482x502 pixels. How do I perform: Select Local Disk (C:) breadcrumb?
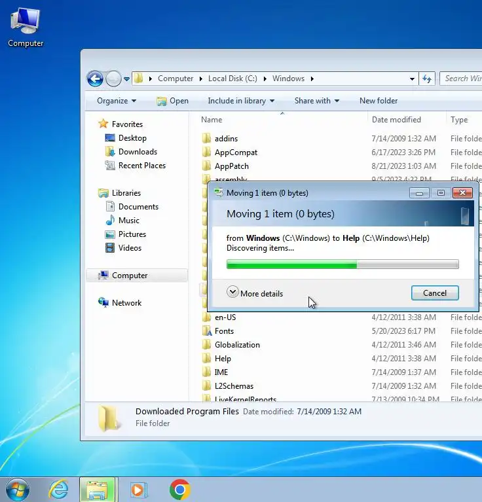[x=232, y=79]
